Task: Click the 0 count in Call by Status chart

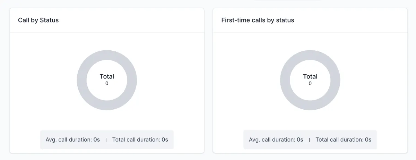Action: 107,83
